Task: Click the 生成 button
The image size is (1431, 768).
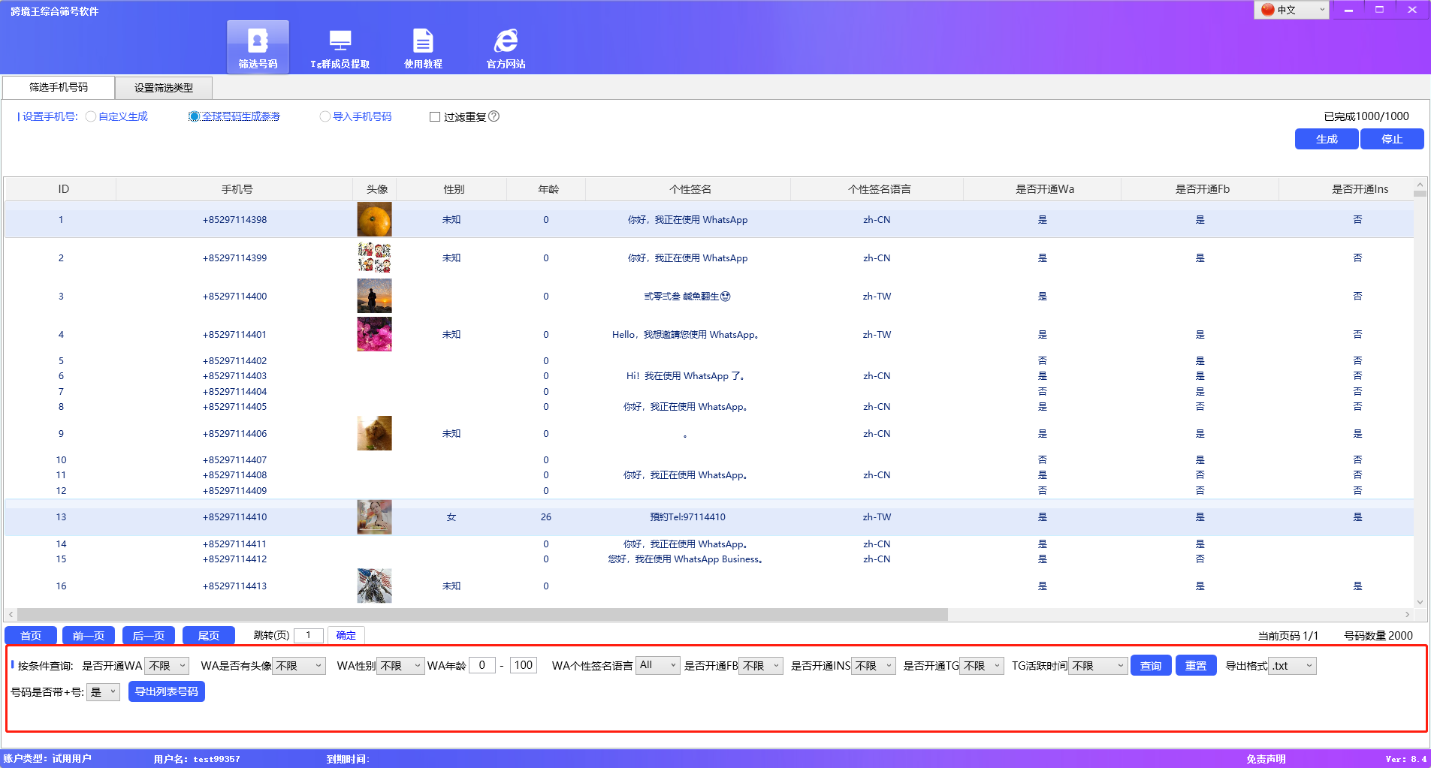Action: click(1326, 139)
